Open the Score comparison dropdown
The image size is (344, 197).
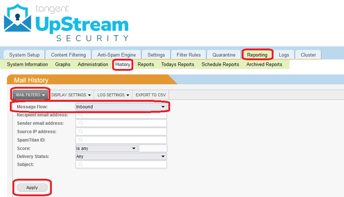pyautogui.click(x=106, y=148)
